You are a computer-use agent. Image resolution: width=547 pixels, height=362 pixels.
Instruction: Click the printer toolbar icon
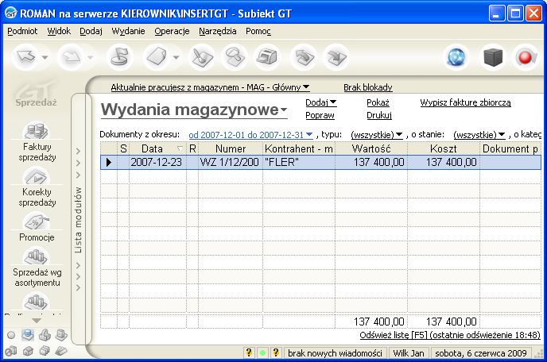267,57
